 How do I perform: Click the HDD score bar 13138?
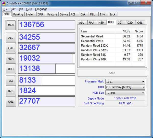coord(47,69)
